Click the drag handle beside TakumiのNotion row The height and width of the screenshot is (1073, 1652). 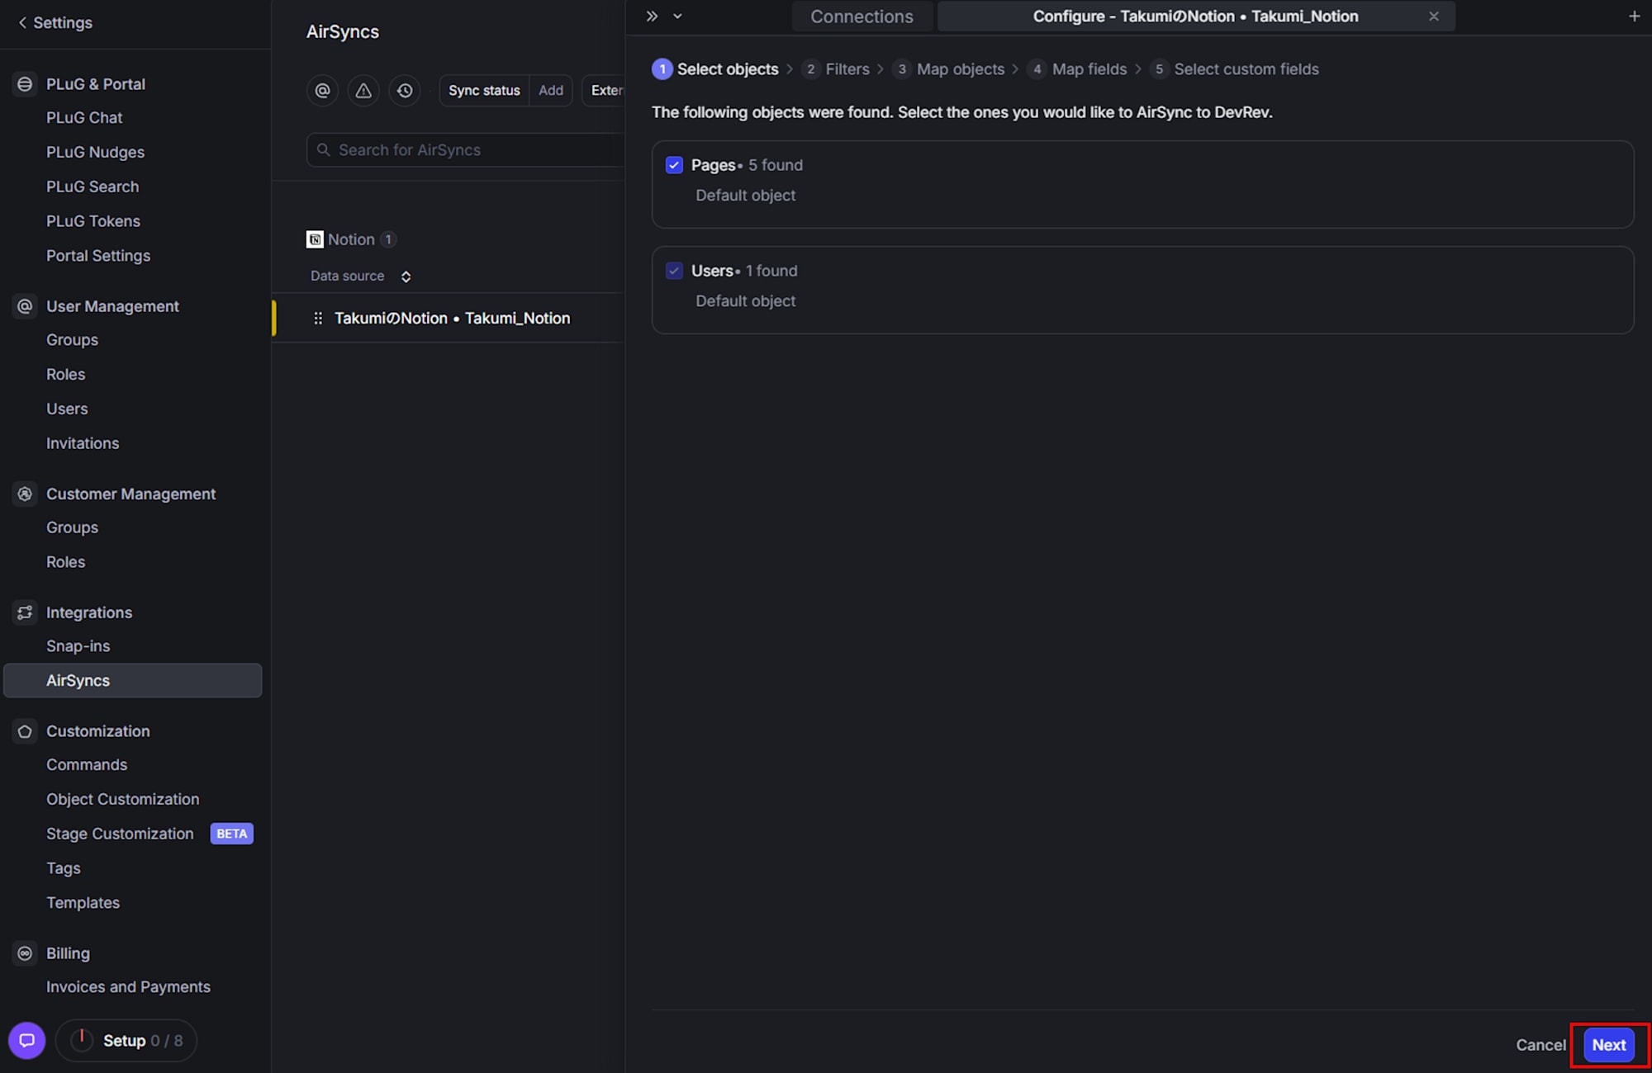coord(318,318)
